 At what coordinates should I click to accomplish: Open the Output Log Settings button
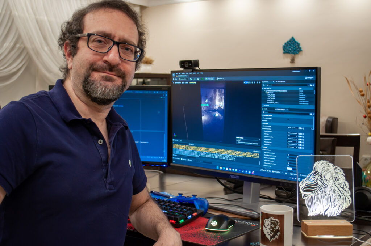pos(256,151)
